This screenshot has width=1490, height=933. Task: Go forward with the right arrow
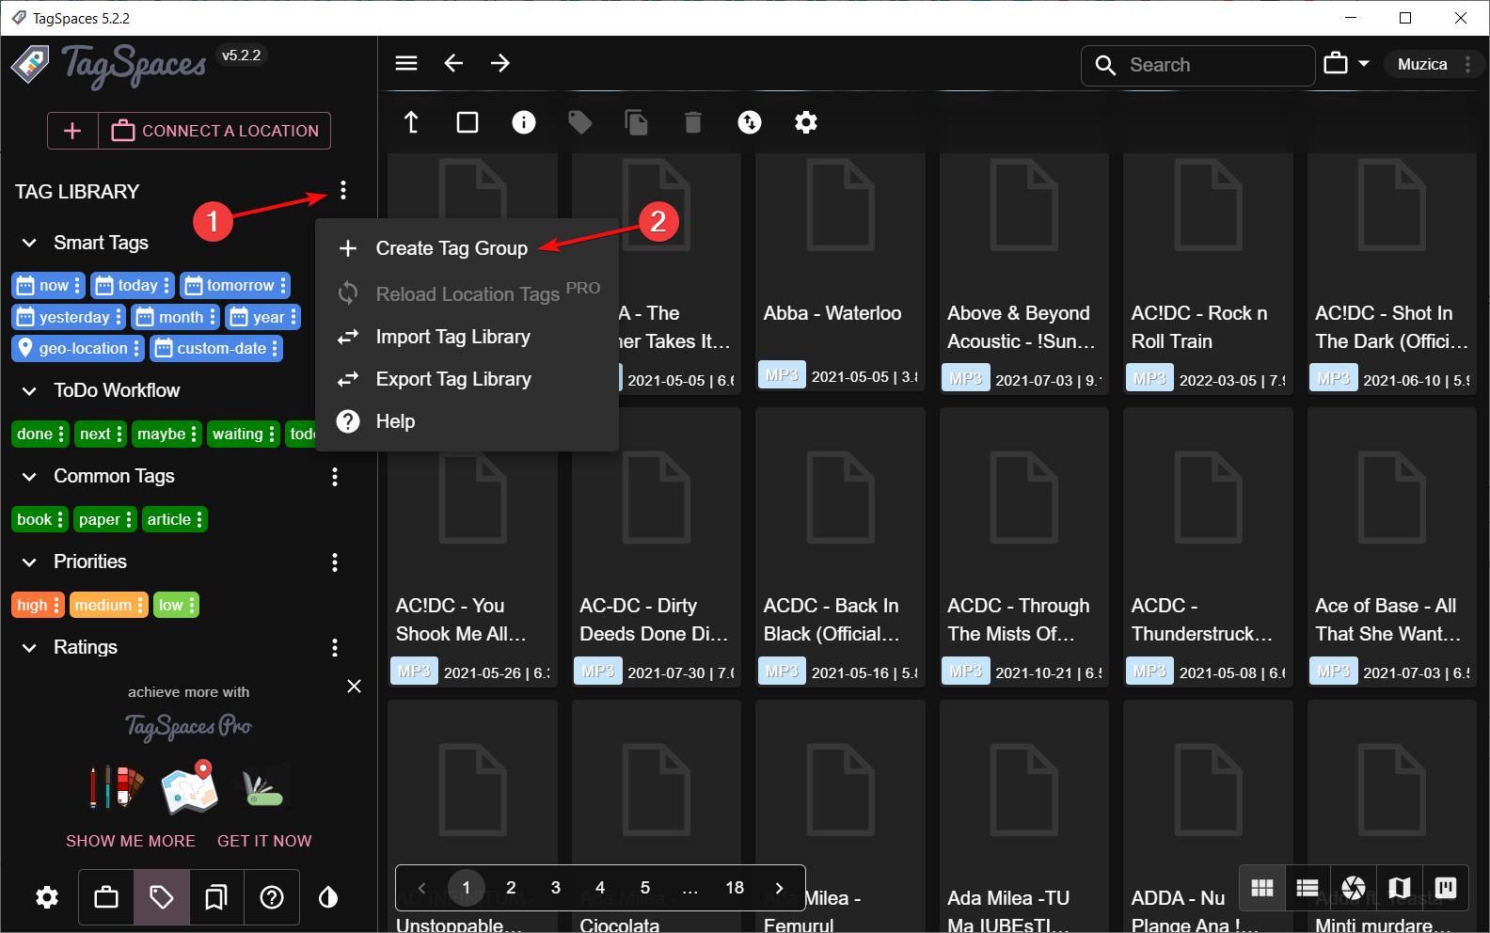point(500,63)
